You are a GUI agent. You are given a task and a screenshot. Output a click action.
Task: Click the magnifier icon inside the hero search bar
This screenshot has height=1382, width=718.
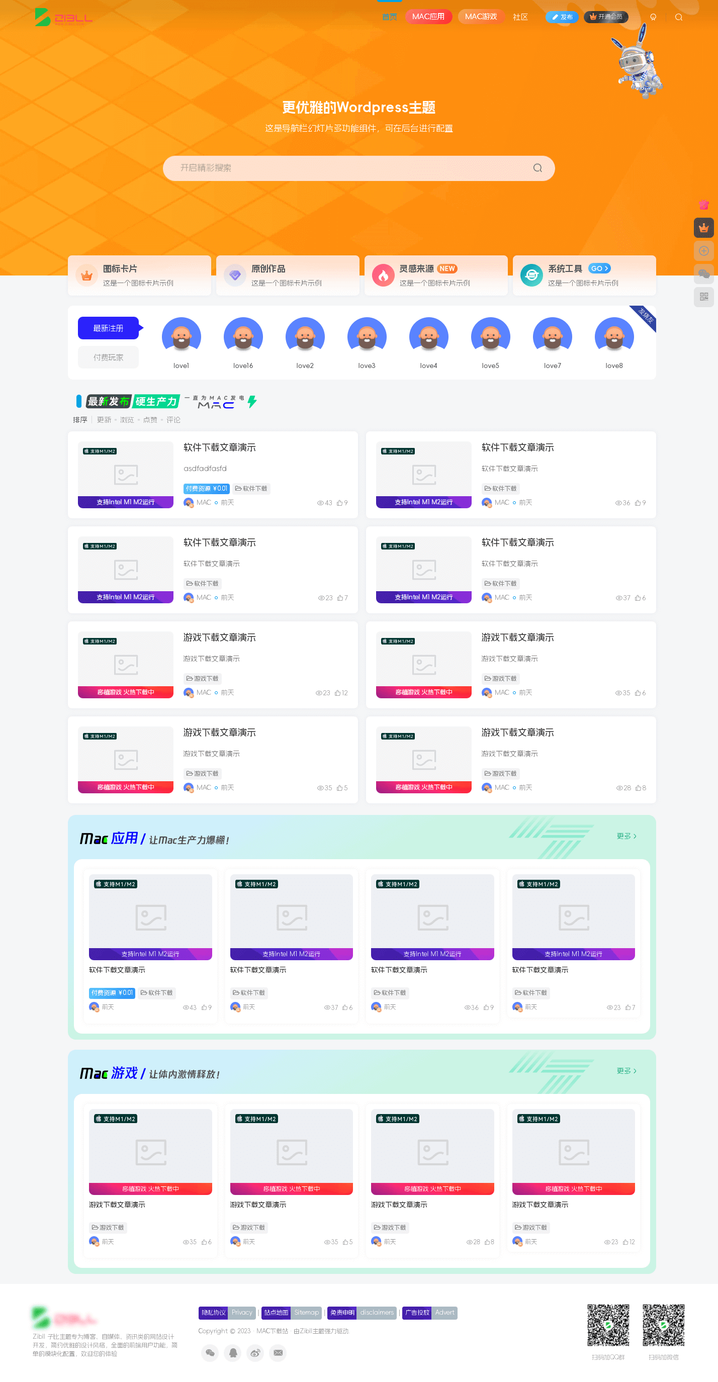(x=537, y=168)
